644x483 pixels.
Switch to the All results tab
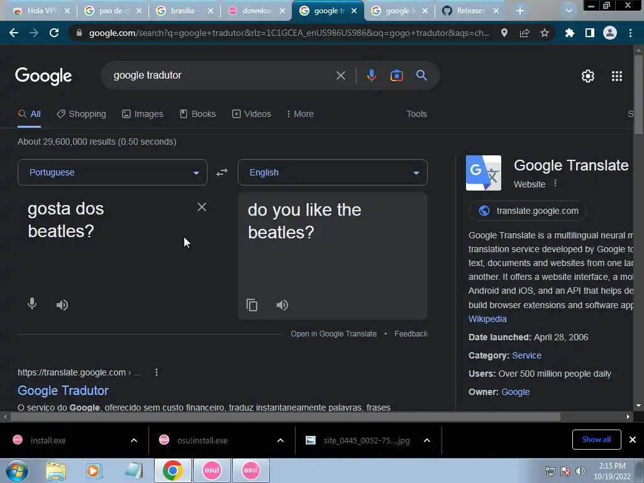(x=29, y=114)
